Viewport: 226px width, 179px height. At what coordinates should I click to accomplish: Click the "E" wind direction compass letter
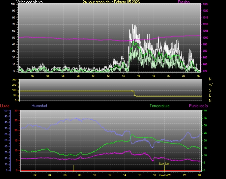pos(211,95)
